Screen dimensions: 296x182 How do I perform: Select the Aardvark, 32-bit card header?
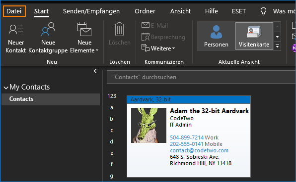coord(189,99)
